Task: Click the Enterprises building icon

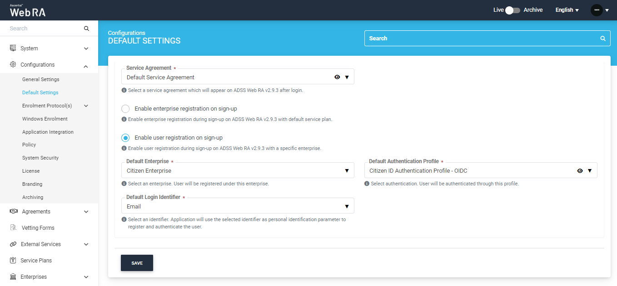Action: [13, 276]
